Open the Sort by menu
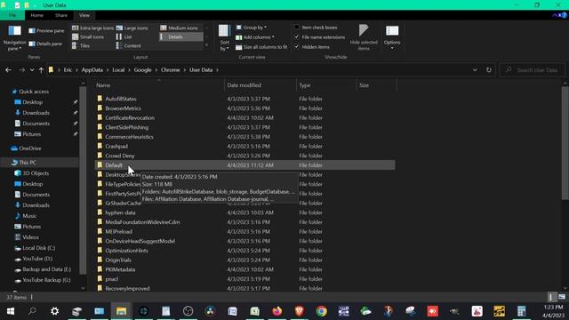 point(224,37)
